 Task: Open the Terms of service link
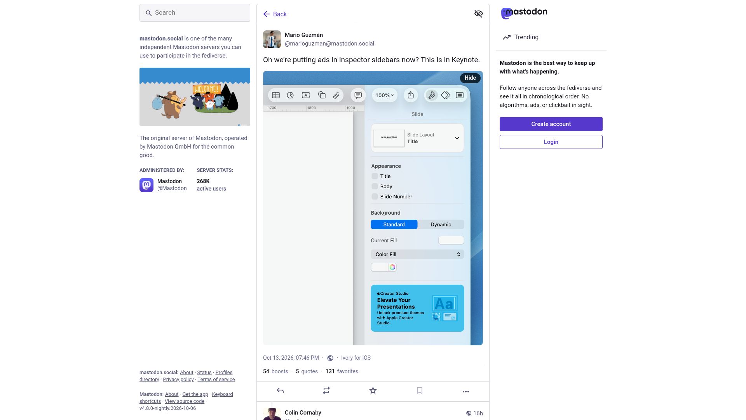216,380
